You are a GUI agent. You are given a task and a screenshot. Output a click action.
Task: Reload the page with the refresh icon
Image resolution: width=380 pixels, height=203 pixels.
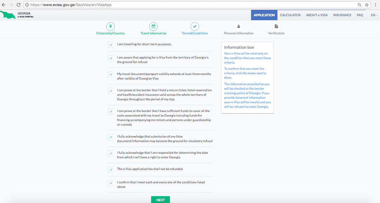coord(18,5)
